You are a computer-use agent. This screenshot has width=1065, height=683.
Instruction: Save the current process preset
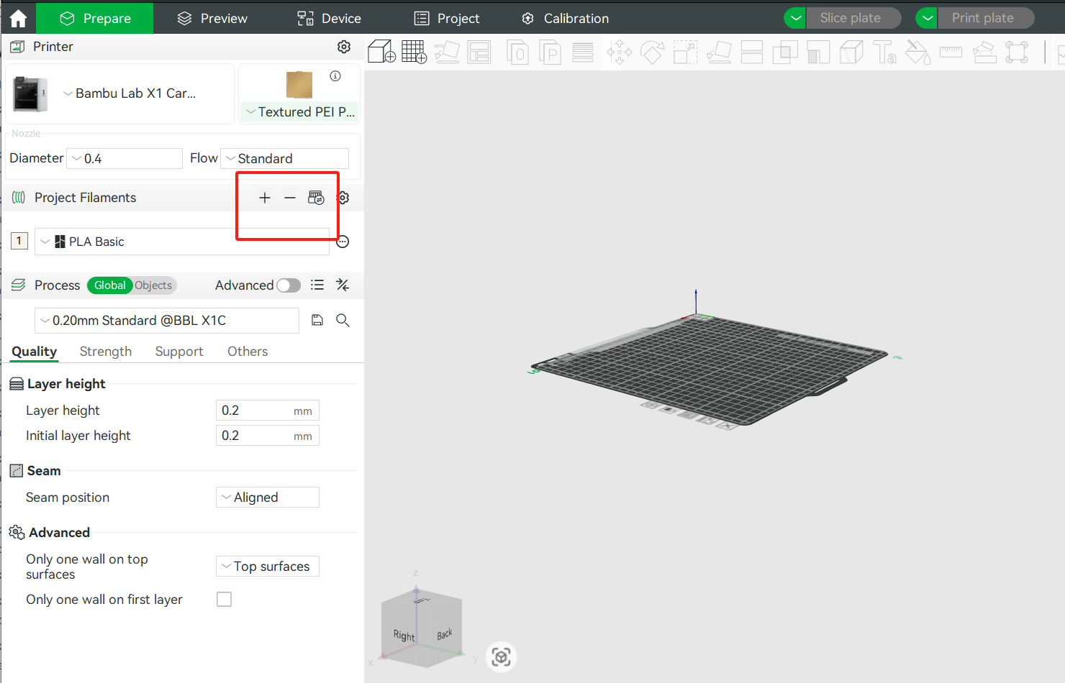tap(317, 321)
